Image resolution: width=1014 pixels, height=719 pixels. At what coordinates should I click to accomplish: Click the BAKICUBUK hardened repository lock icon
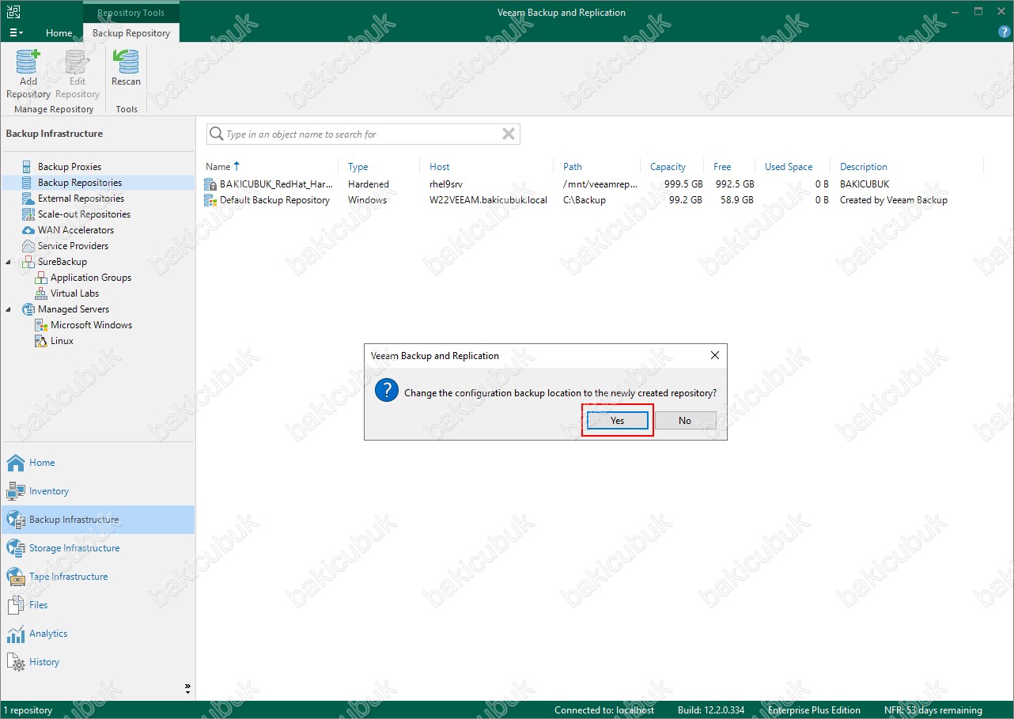pos(210,184)
